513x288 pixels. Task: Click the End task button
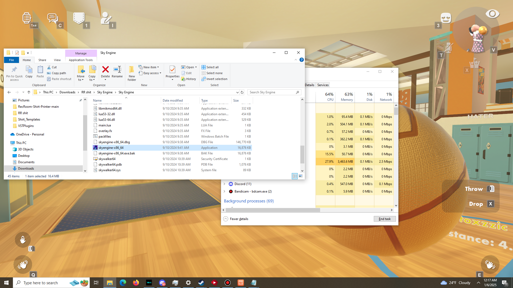pos(384,219)
